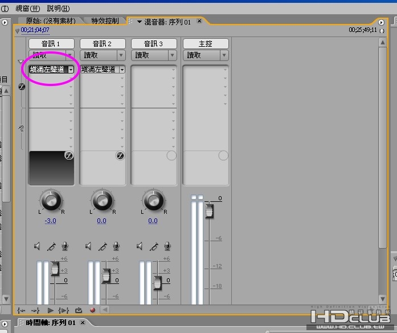
Task: Start playback with the Play button
Action: 50,310
